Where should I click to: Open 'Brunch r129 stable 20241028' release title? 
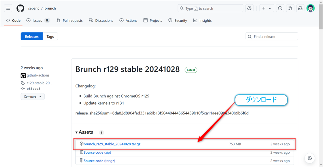[x=128, y=69]
